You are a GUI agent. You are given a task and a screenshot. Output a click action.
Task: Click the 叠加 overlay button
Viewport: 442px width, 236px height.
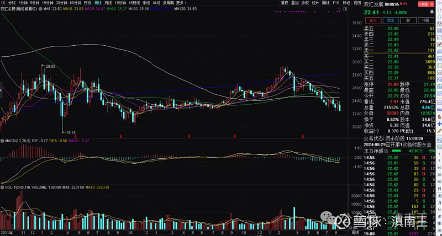coord(295,3)
